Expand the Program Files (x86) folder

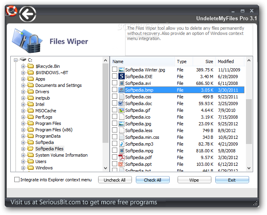pyautogui.click(x=23, y=130)
